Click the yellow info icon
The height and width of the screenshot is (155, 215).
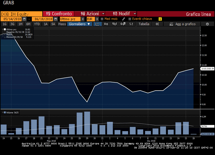pyautogui.click(x=160, y=19)
